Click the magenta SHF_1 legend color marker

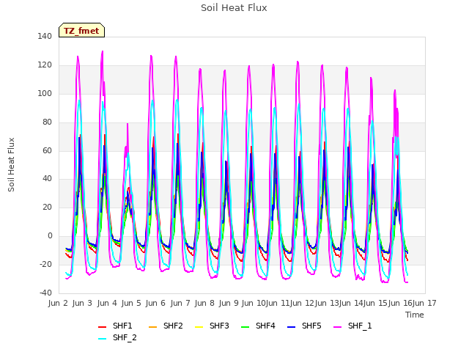337,327
